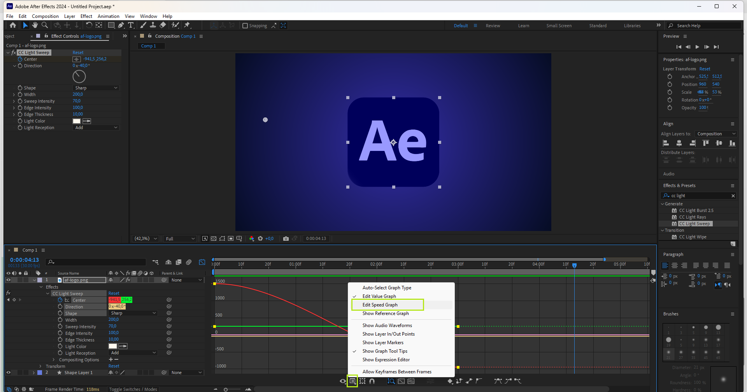Image resolution: width=747 pixels, height=392 pixels.
Task: Hide the af-logo.png layer visibility
Action: coord(8,280)
